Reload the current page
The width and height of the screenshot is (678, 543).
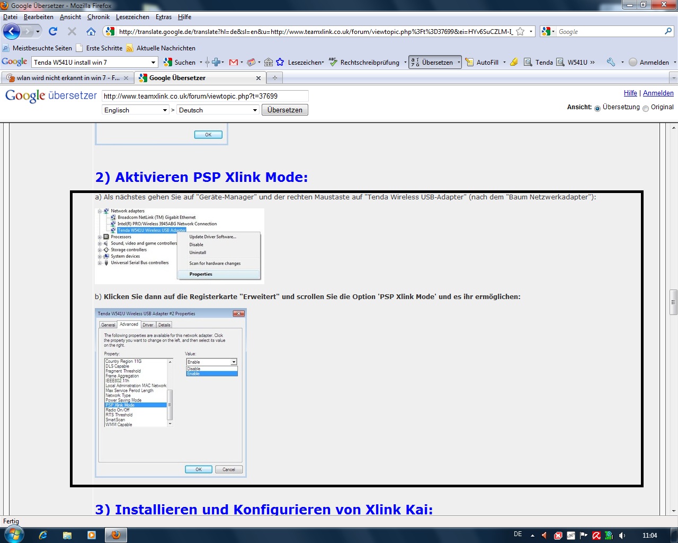tap(53, 31)
